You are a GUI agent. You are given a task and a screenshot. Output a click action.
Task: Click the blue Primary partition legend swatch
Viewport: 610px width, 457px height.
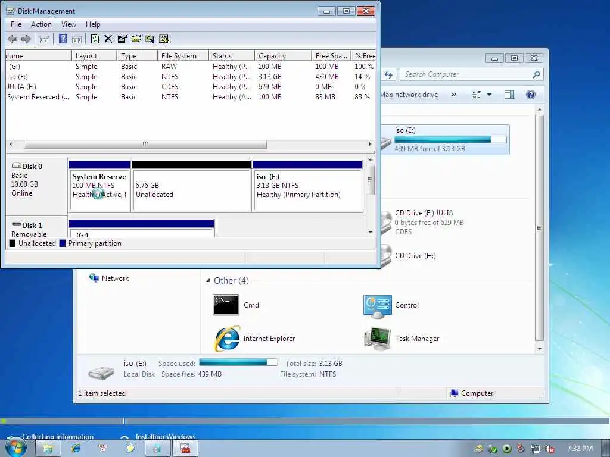pos(62,243)
